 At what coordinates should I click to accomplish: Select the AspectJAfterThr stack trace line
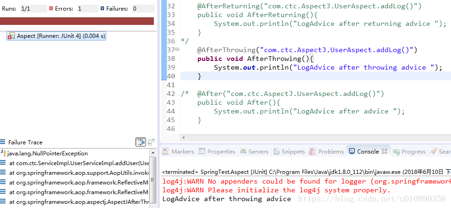point(74,202)
